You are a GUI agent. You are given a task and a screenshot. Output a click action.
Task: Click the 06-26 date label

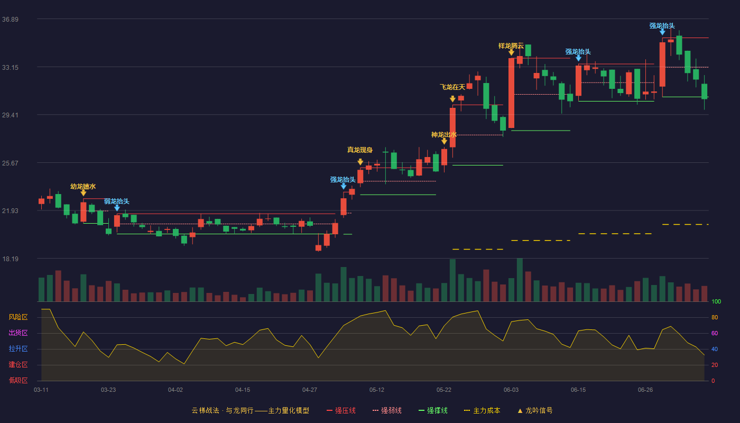pyautogui.click(x=645, y=390)
